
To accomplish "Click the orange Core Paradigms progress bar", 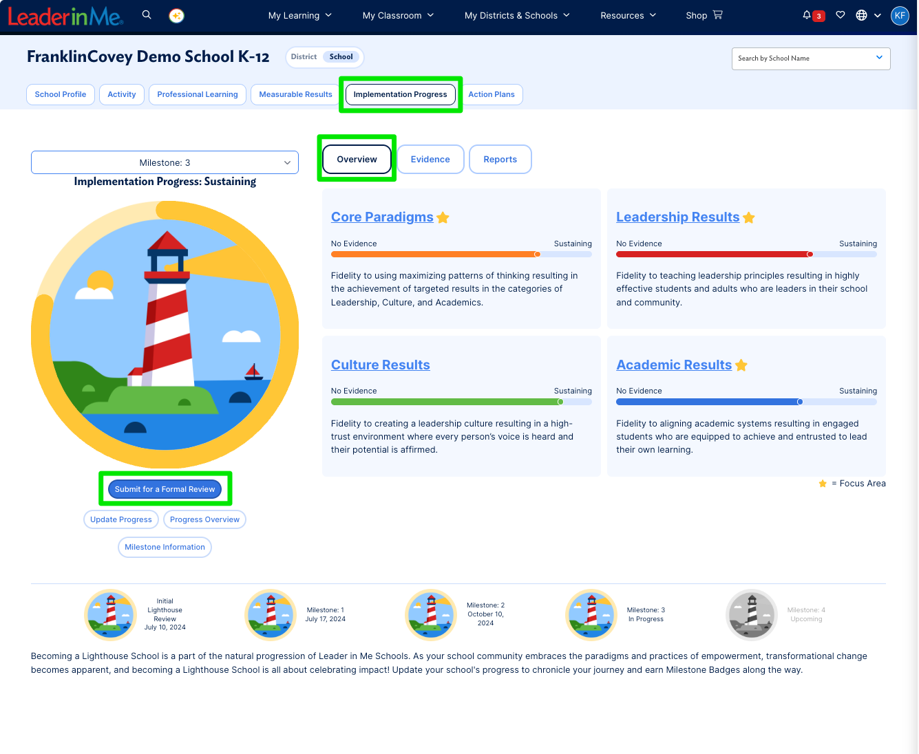I will (x=461, y=254).
